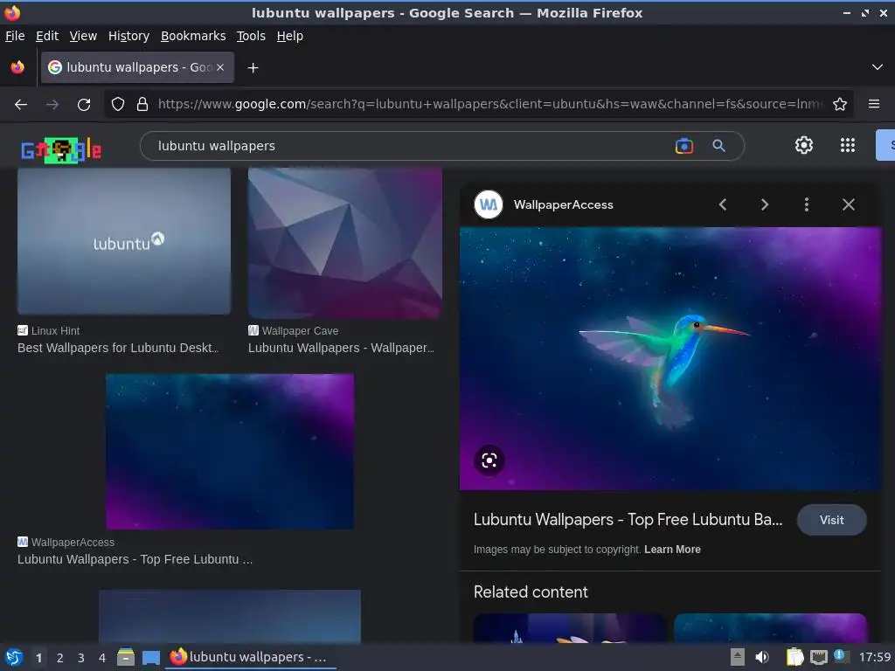
Task: Close the lubuntu wallpapers tab
Action: [x=220, y=67]
